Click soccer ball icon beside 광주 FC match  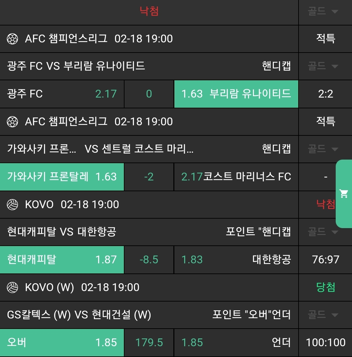pos(12,39)
